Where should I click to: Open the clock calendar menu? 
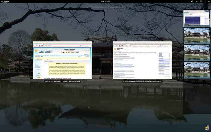tap(105, 2)
